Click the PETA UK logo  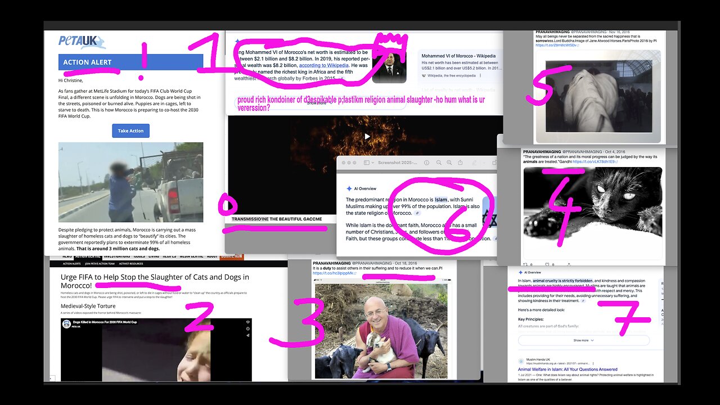pos(82,42)
